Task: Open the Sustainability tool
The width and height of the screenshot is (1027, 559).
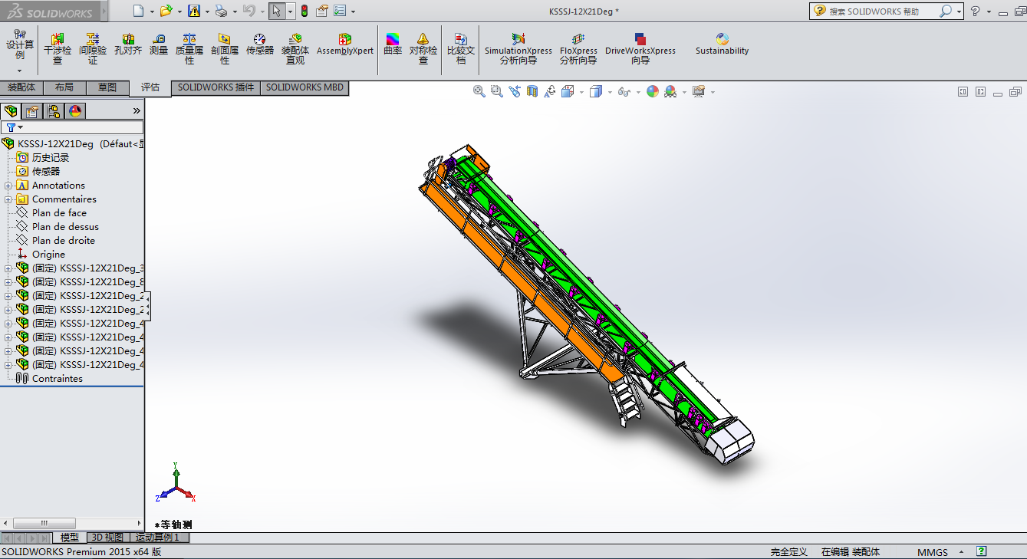Action: (722, 44)
